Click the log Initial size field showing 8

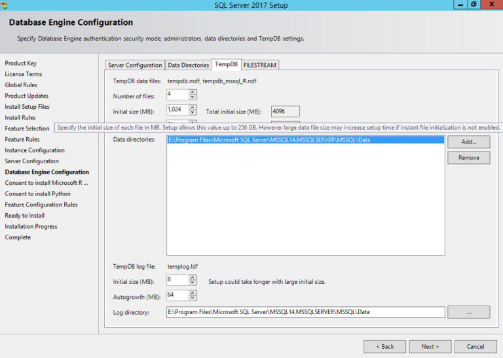coord(177,280)
